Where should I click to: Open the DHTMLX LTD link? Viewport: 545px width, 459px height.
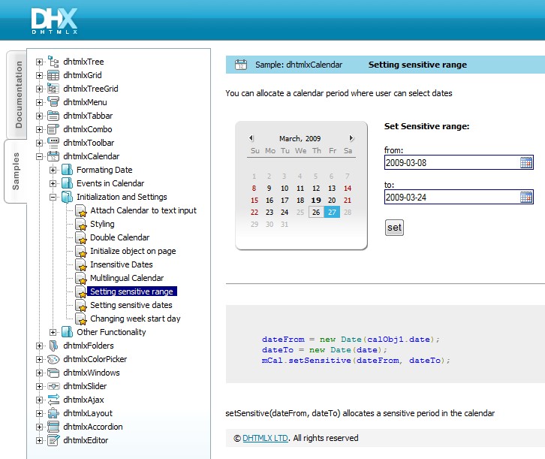coord(265,438)
